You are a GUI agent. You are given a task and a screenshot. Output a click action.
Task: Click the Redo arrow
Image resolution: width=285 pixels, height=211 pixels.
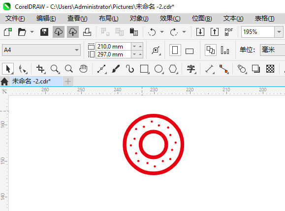click(174, 32)
